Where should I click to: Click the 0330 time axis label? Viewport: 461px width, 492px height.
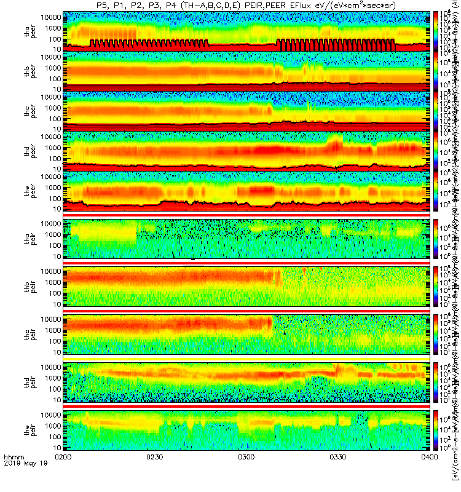(x=337, y=457)
